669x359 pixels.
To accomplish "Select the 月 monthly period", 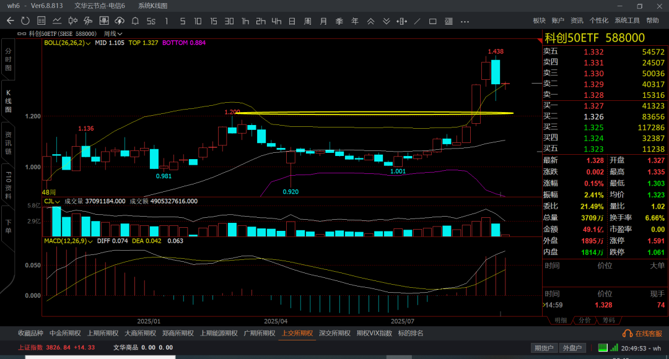I will 323,21.
